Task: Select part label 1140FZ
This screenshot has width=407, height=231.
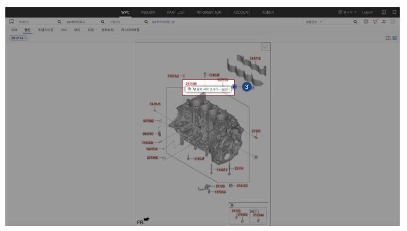Action: click(222, 170)
